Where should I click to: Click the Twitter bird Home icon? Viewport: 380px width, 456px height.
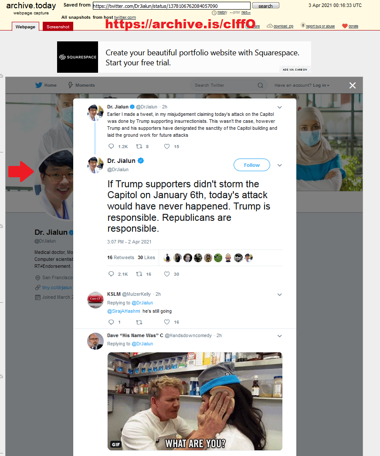pos(39,85)
